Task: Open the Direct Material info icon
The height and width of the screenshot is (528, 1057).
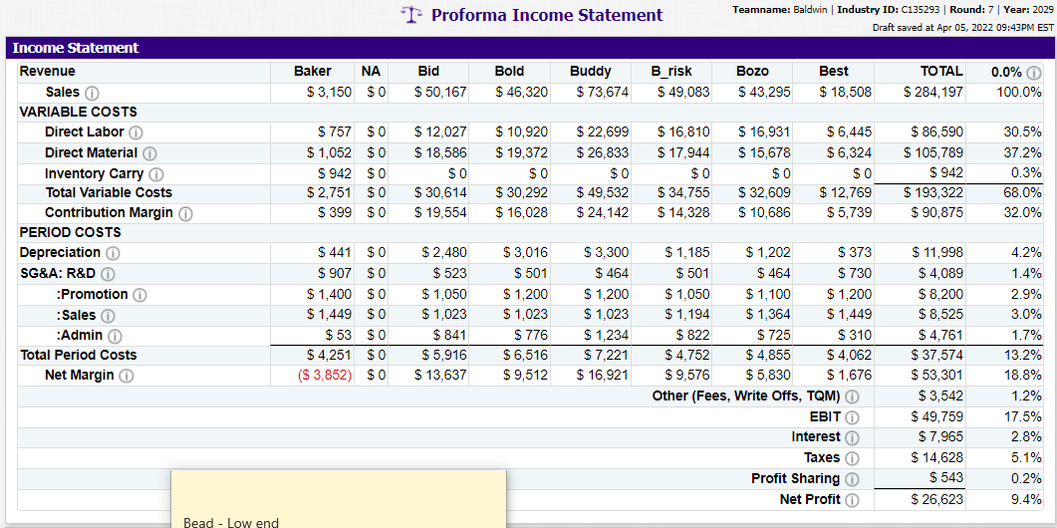Action: (149, 153)
